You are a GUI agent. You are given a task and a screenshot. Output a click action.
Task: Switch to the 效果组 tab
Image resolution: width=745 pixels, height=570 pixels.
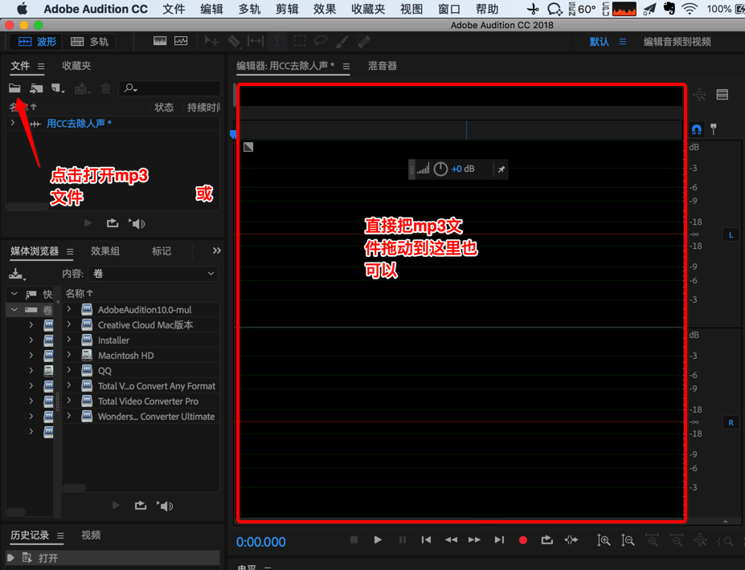coord(105,251)
